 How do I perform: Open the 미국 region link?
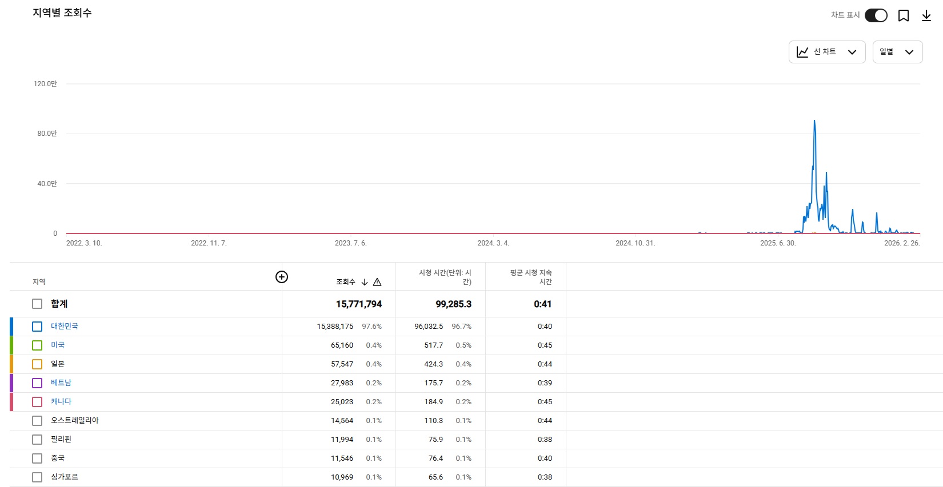(x=58, y=345)
